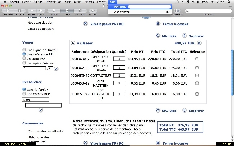Click the zoom in (Agrandir) toolbar button
Screen dimensions: 234x146
[41, 10]
